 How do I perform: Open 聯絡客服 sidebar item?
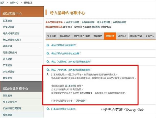click(x=8, y=78)
